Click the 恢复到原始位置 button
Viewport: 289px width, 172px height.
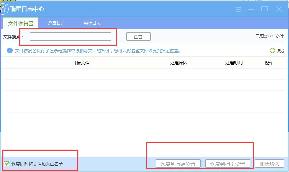point(178,164)
